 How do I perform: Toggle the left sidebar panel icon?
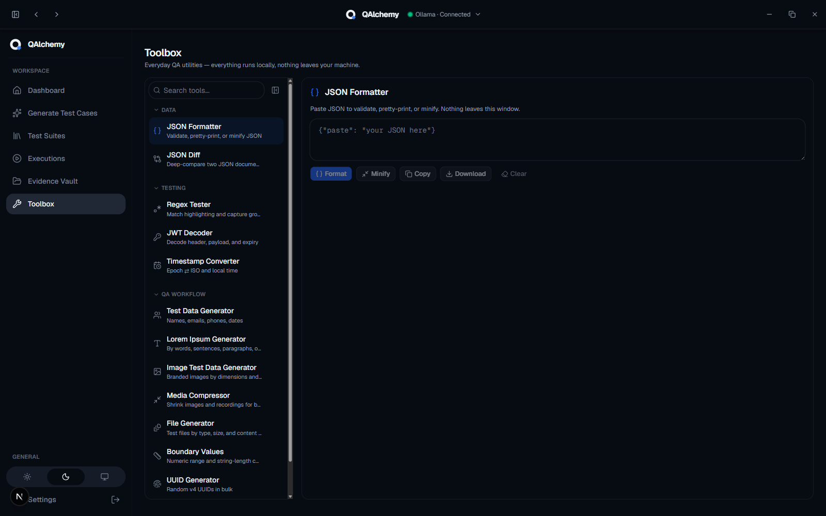pos(15,14)
